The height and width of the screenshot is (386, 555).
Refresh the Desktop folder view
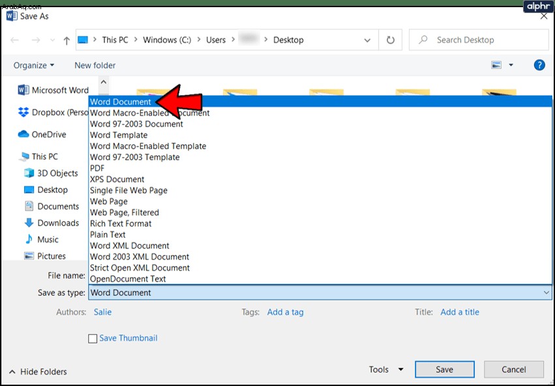[391, 40]
